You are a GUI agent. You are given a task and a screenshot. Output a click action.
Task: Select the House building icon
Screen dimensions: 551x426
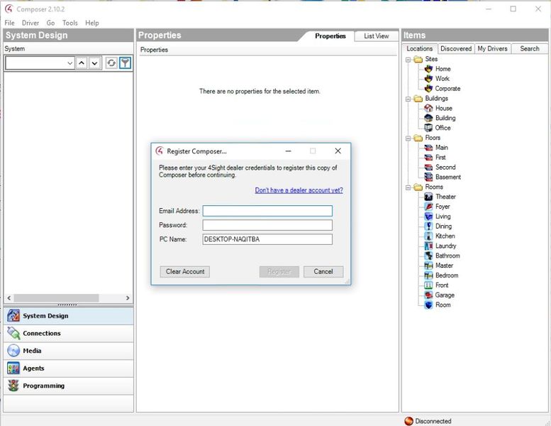[x=428, y=109]
